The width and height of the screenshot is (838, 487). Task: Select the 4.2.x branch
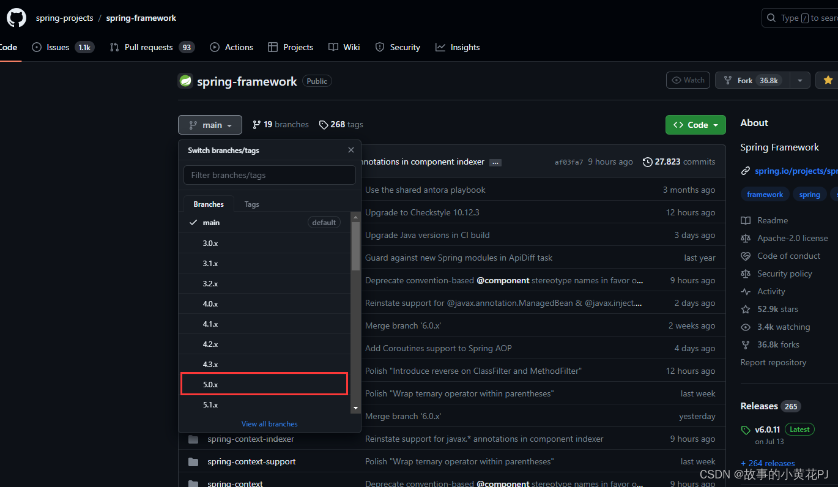[x=264, y=344]
